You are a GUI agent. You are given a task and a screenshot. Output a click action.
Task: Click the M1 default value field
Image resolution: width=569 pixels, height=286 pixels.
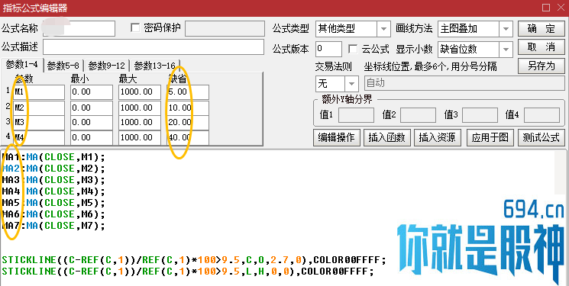tap(188, 92)
